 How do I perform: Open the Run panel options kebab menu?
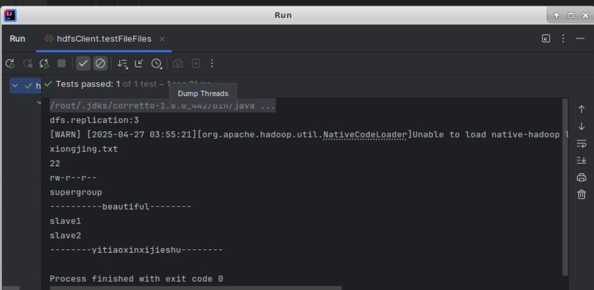click(x=562, y=38)
